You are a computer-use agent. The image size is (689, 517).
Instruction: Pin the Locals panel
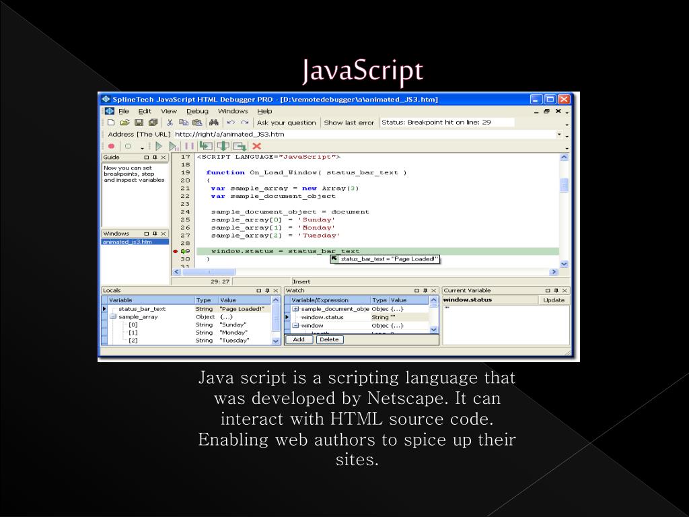point(266,291)
